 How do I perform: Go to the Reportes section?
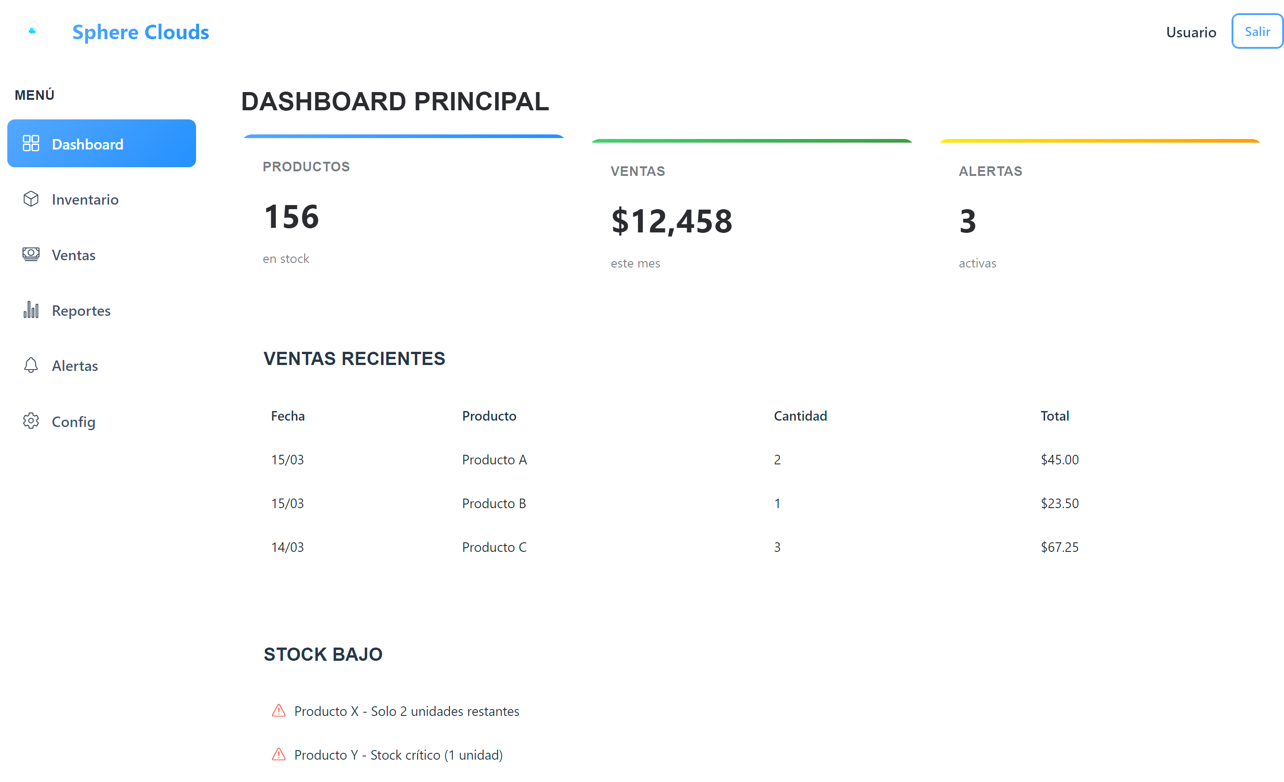pos(81,311)
